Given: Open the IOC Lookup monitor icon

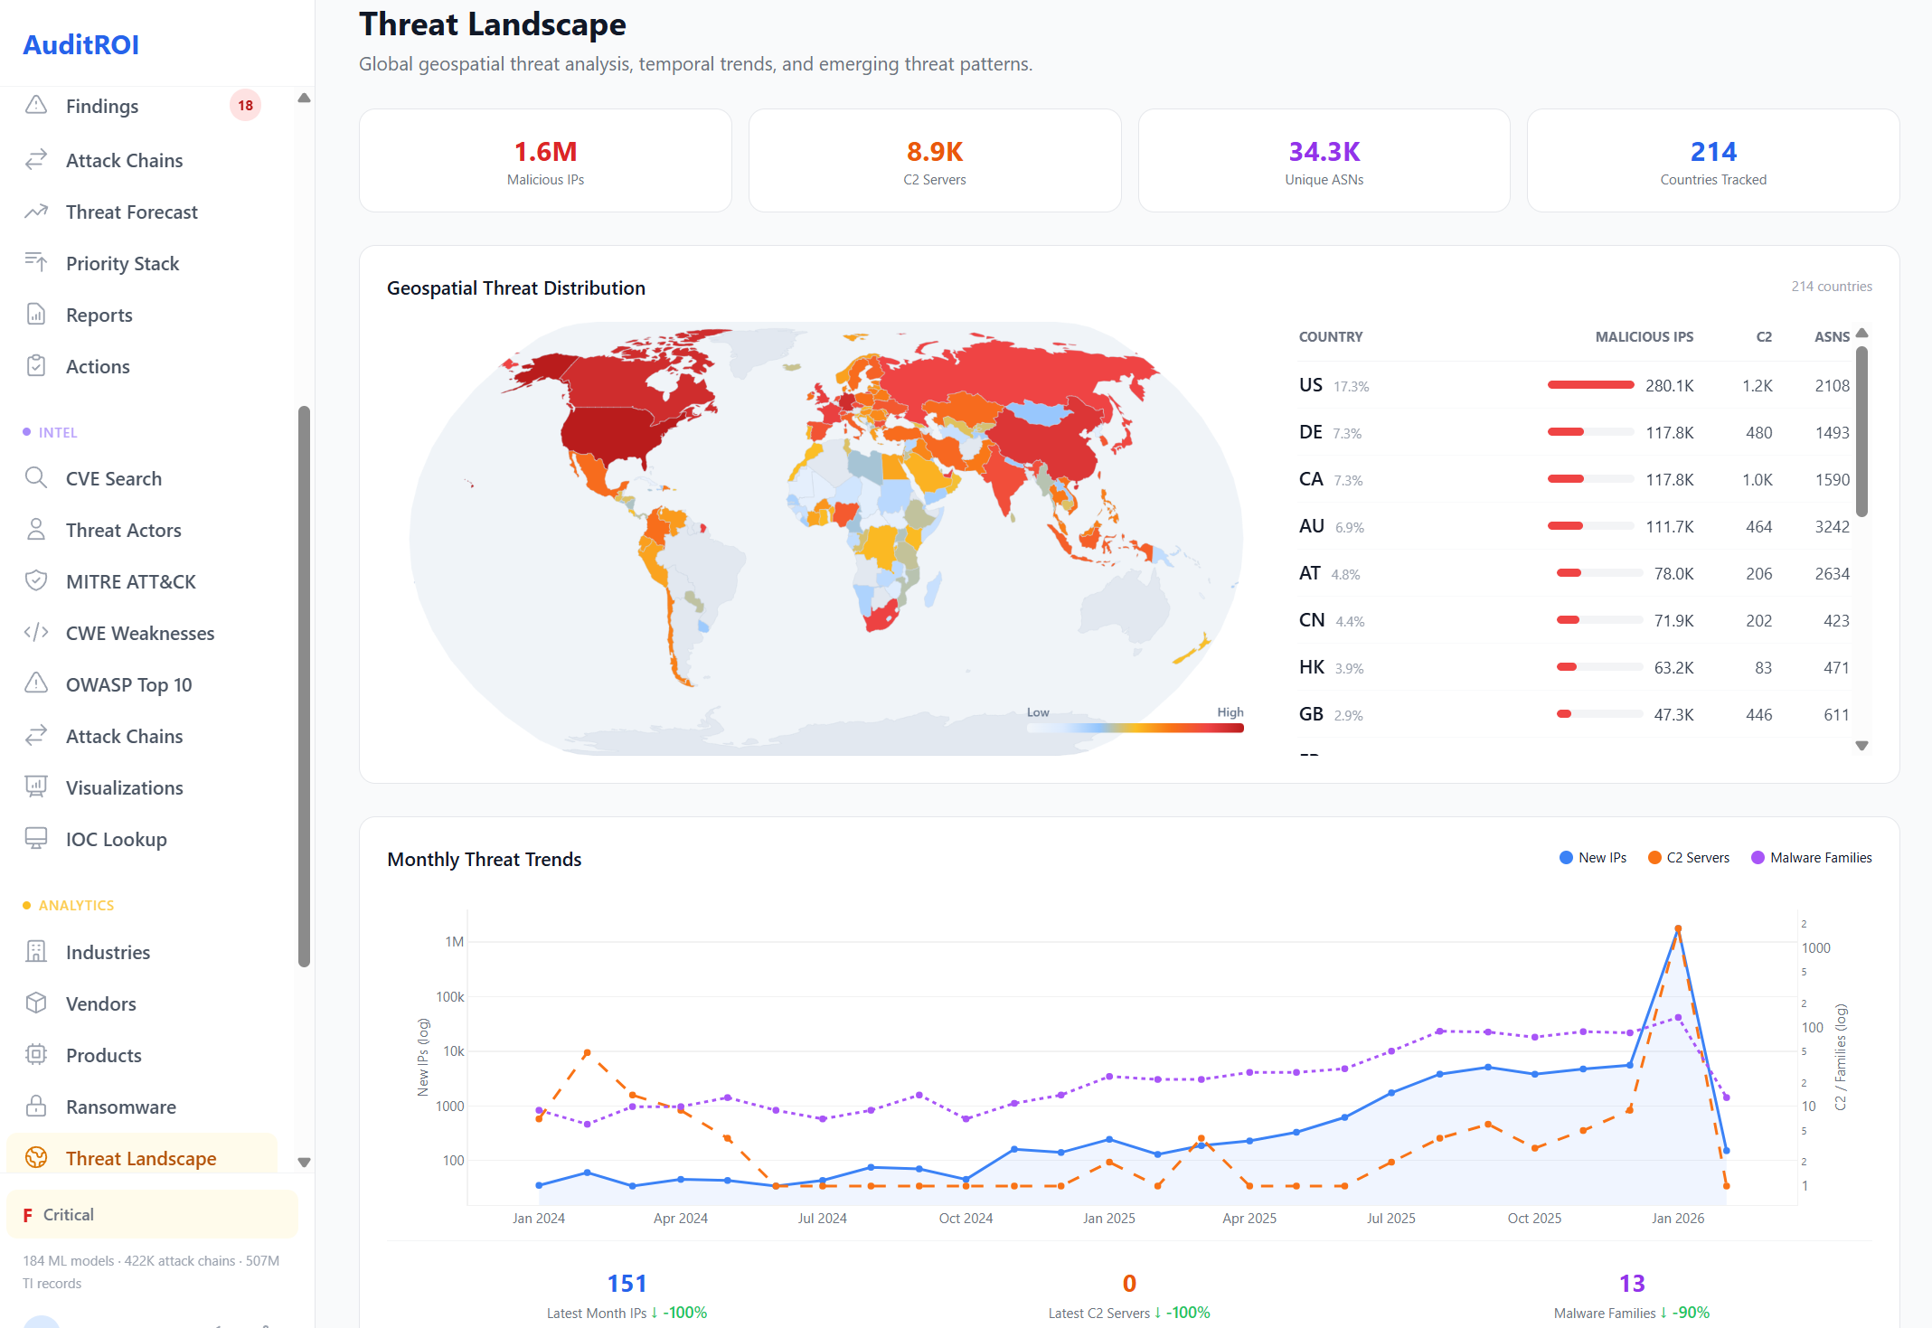Looking at the screenshot, I should pyautogui.click(x=36, y=839).
